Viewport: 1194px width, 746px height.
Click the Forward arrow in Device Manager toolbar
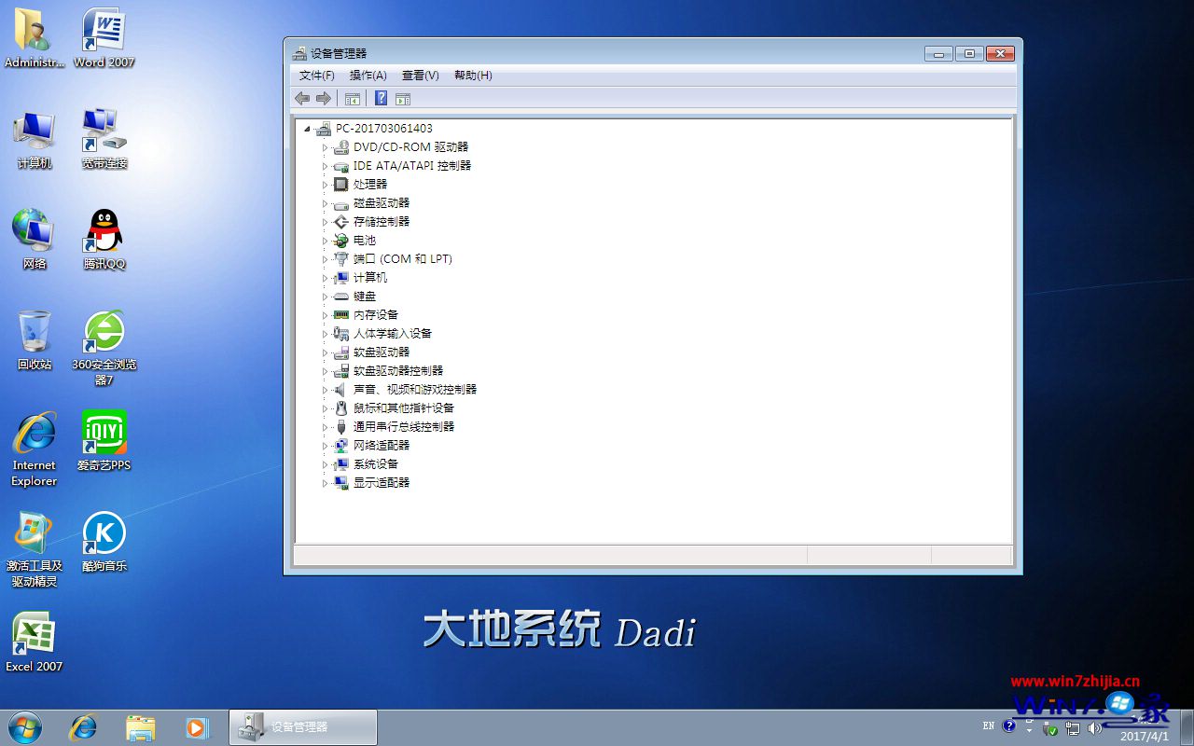[324, 99]
